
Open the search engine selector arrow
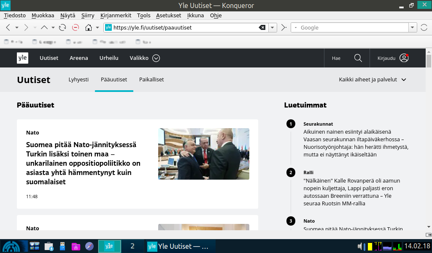pos(296,27)
